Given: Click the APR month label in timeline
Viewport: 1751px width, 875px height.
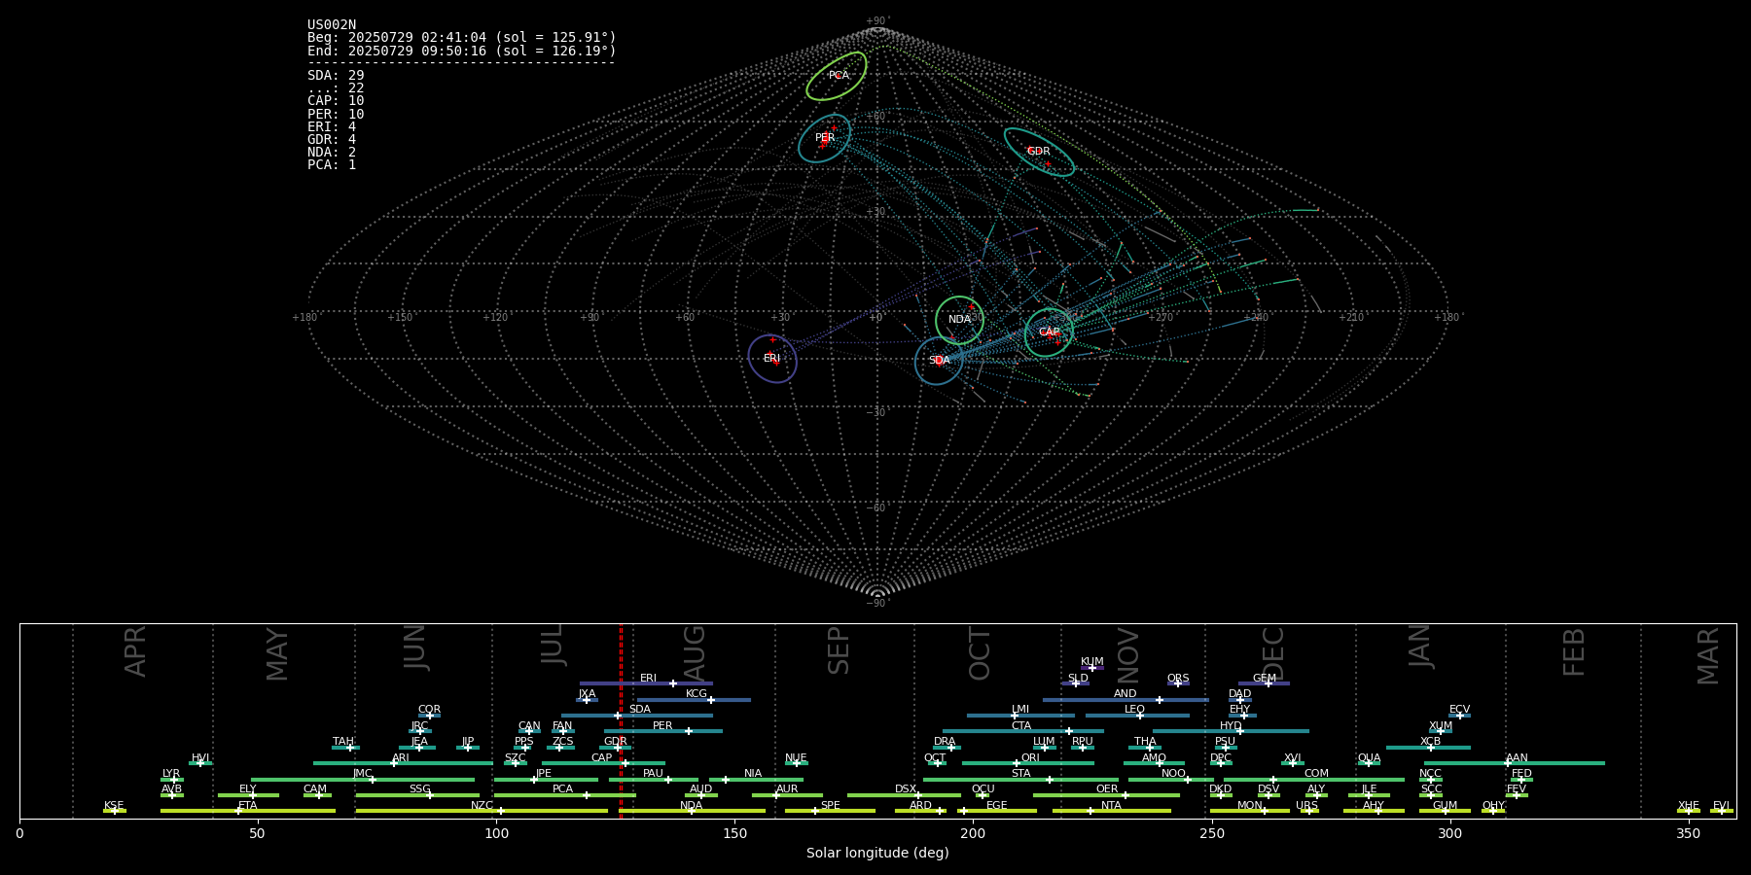Looking at the screenshot, I should pyautogui.click(x=135, y=651).
